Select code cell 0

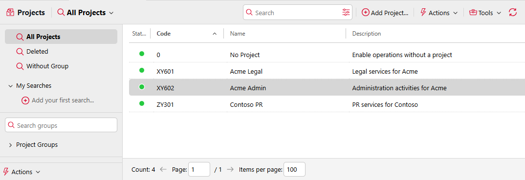[x=158, y=55]
